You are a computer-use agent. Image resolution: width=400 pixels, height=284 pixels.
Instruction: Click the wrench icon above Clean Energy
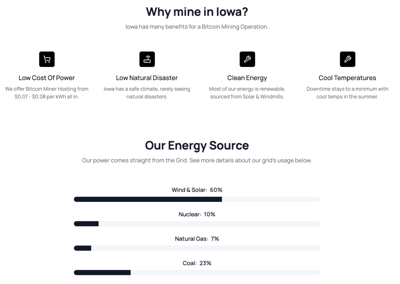pyautogui.click(x=247, y=59)
